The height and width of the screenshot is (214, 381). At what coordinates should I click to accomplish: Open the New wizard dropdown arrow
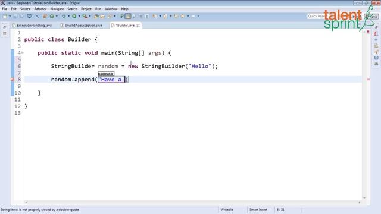10,16
